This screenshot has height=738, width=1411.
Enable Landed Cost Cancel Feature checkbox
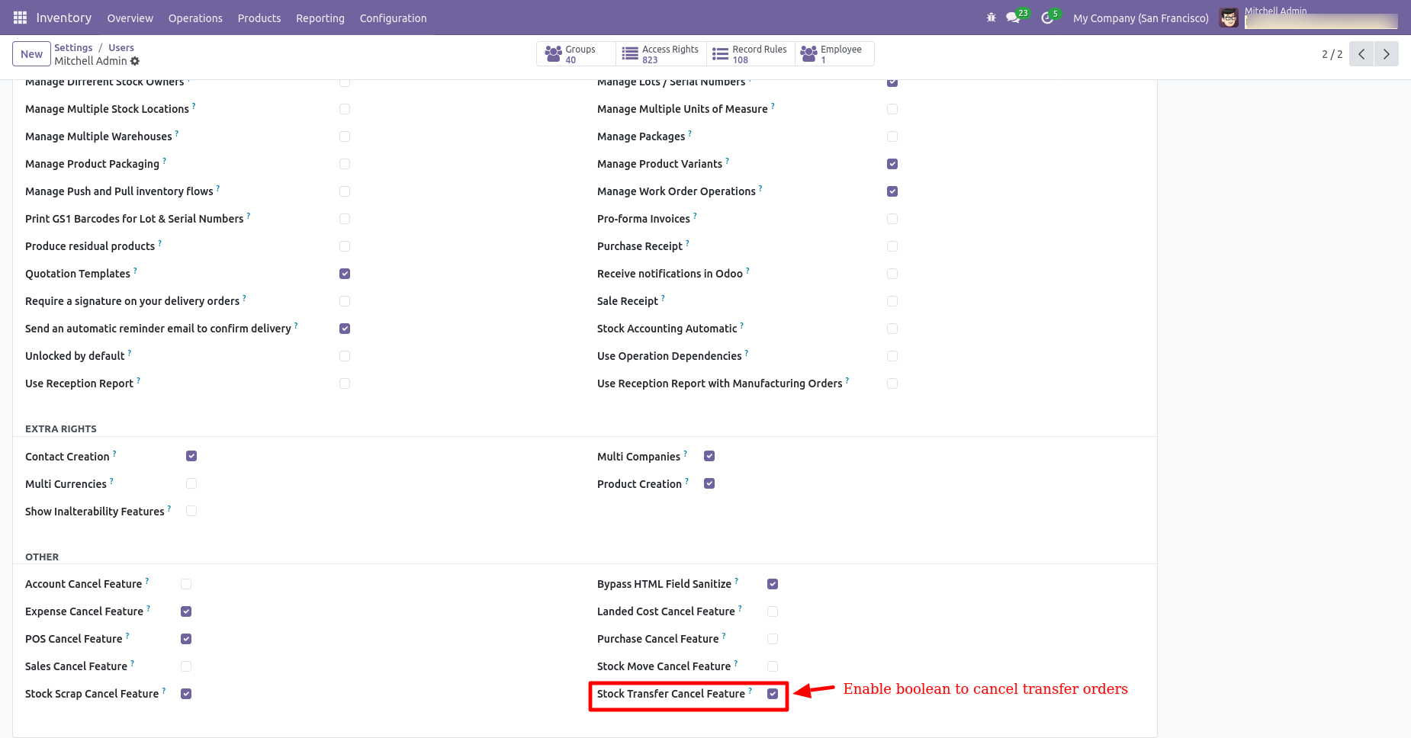773,611
